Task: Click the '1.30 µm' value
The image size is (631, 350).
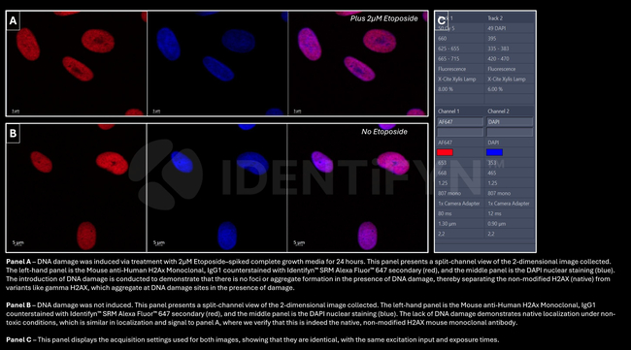Action: [x=447, y=223]
